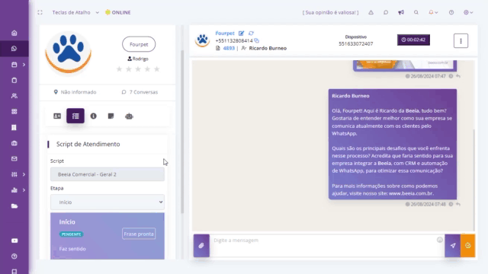Open the contacts people sidebar icon
The height and width of the screenshot is (274, 488).
pos(14,96)
